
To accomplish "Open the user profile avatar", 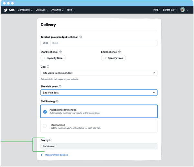I will pyautogui.click(x=182, y=10).
